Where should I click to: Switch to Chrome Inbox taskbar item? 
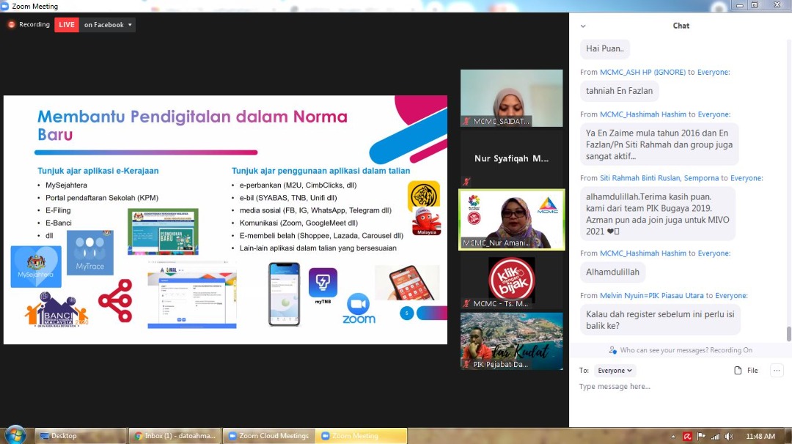coord(175,436)
